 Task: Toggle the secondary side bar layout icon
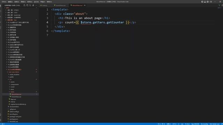coord(207,2)
